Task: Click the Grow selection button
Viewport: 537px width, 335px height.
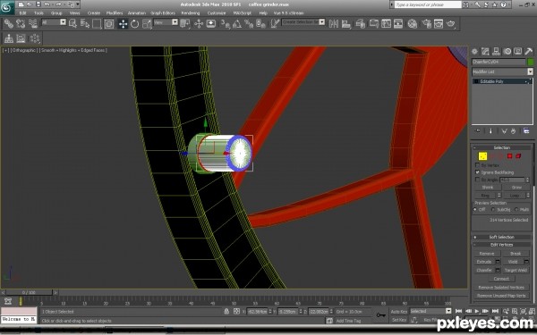Action: (x=516, y=188)
